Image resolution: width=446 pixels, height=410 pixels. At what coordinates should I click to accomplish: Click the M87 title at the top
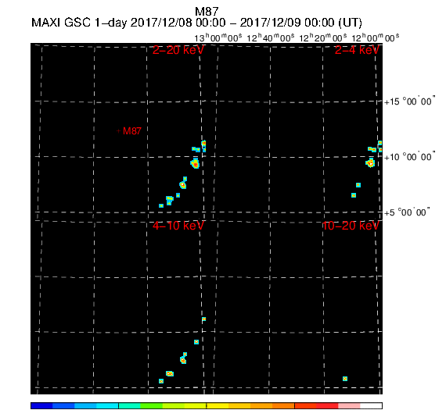[207, 12]
